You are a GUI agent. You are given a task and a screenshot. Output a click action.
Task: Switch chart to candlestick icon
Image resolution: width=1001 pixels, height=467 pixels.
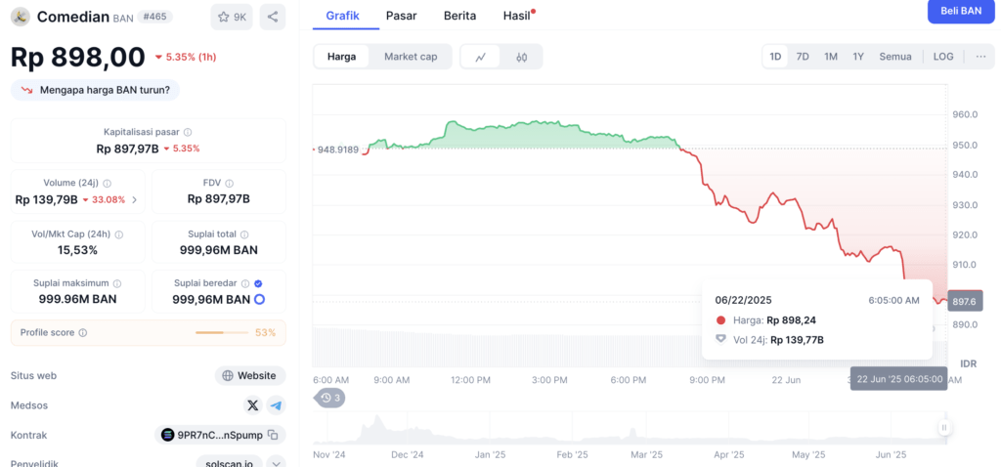pos(522,57)
